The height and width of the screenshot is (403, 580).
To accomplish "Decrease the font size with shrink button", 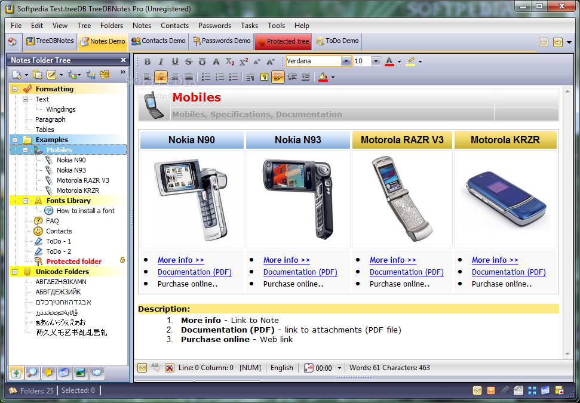I will tap(257, 61).
